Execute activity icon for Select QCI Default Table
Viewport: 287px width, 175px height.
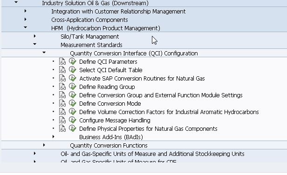pos(73,70)
